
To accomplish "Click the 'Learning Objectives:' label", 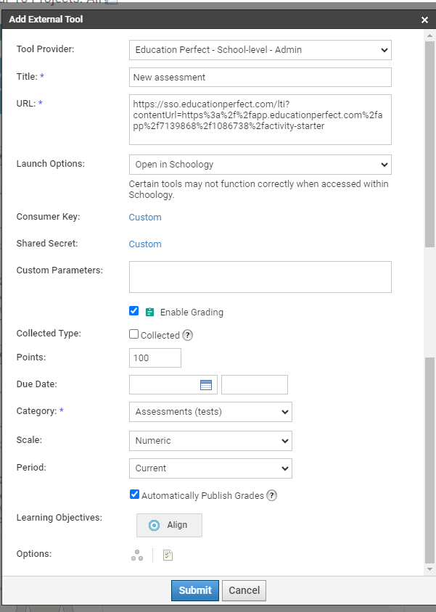I will pyautogui.click(x=59, y=518).
